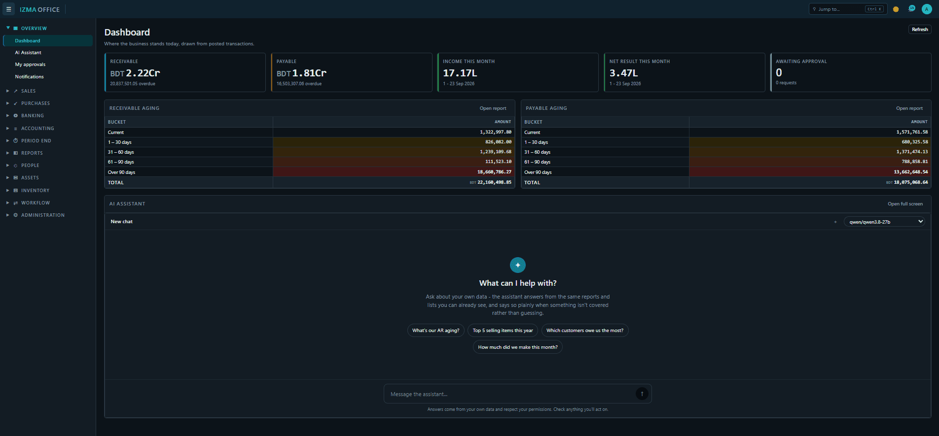The height and width of the screenshot is (436, 939).
Task: Expand the Workflow section arrow
Action: (x=8, y=203)
